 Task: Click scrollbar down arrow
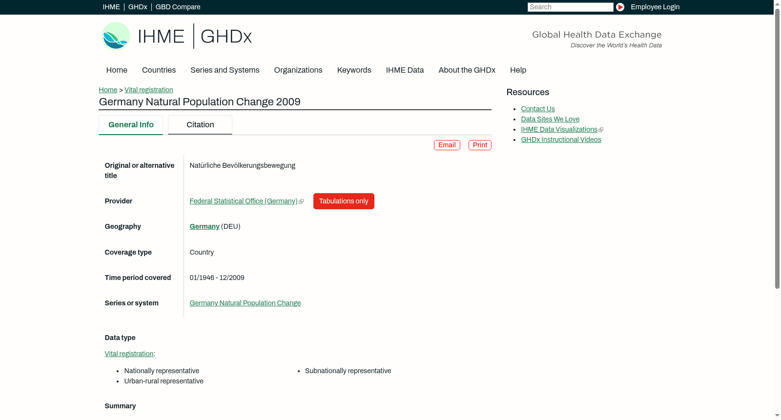tap(777, 416)
